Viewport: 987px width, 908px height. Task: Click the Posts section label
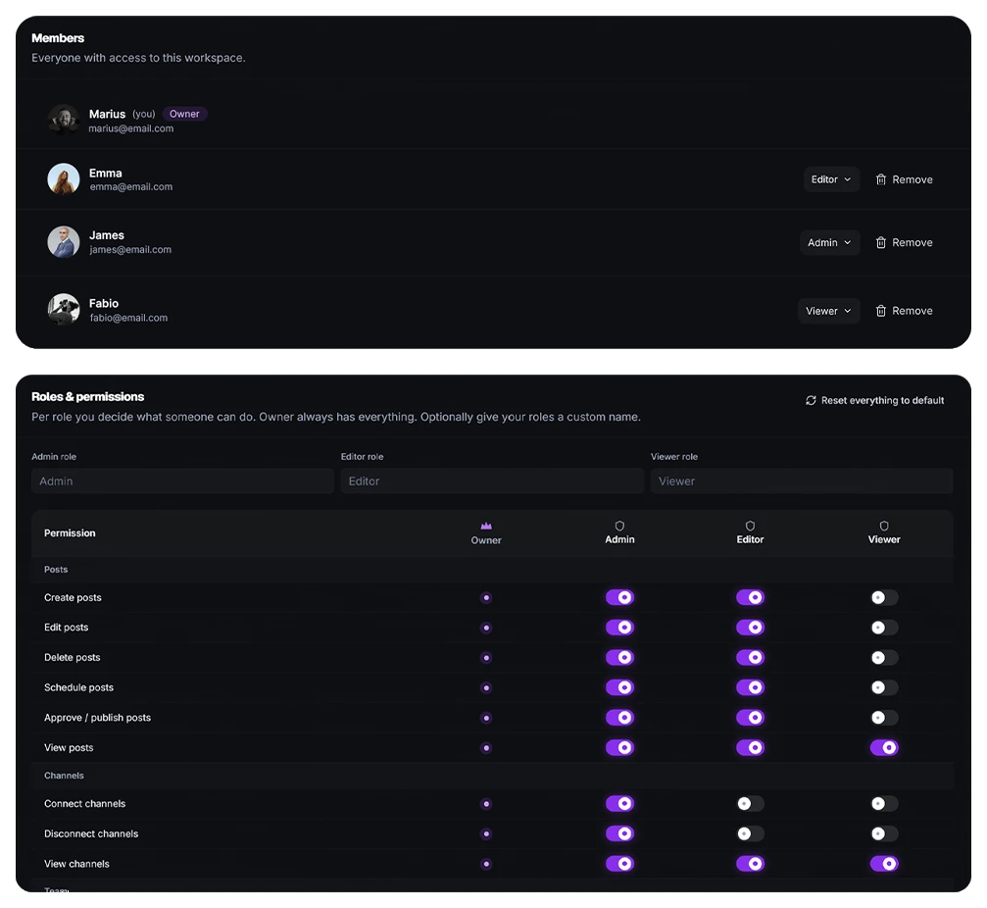point(56,570)
